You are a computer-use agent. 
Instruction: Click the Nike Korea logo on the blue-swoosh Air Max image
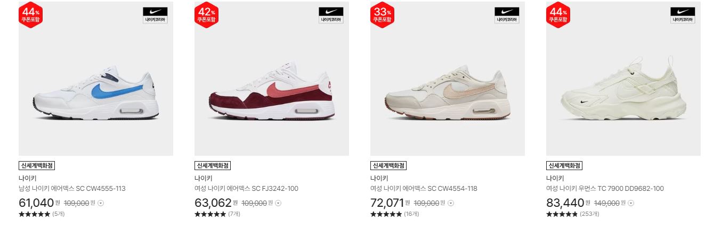tap(155, 15)
